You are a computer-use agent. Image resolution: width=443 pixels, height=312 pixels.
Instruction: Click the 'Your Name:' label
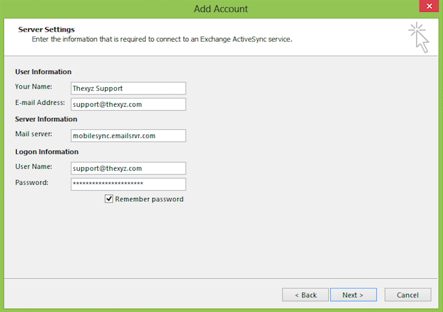coord(33,86)
